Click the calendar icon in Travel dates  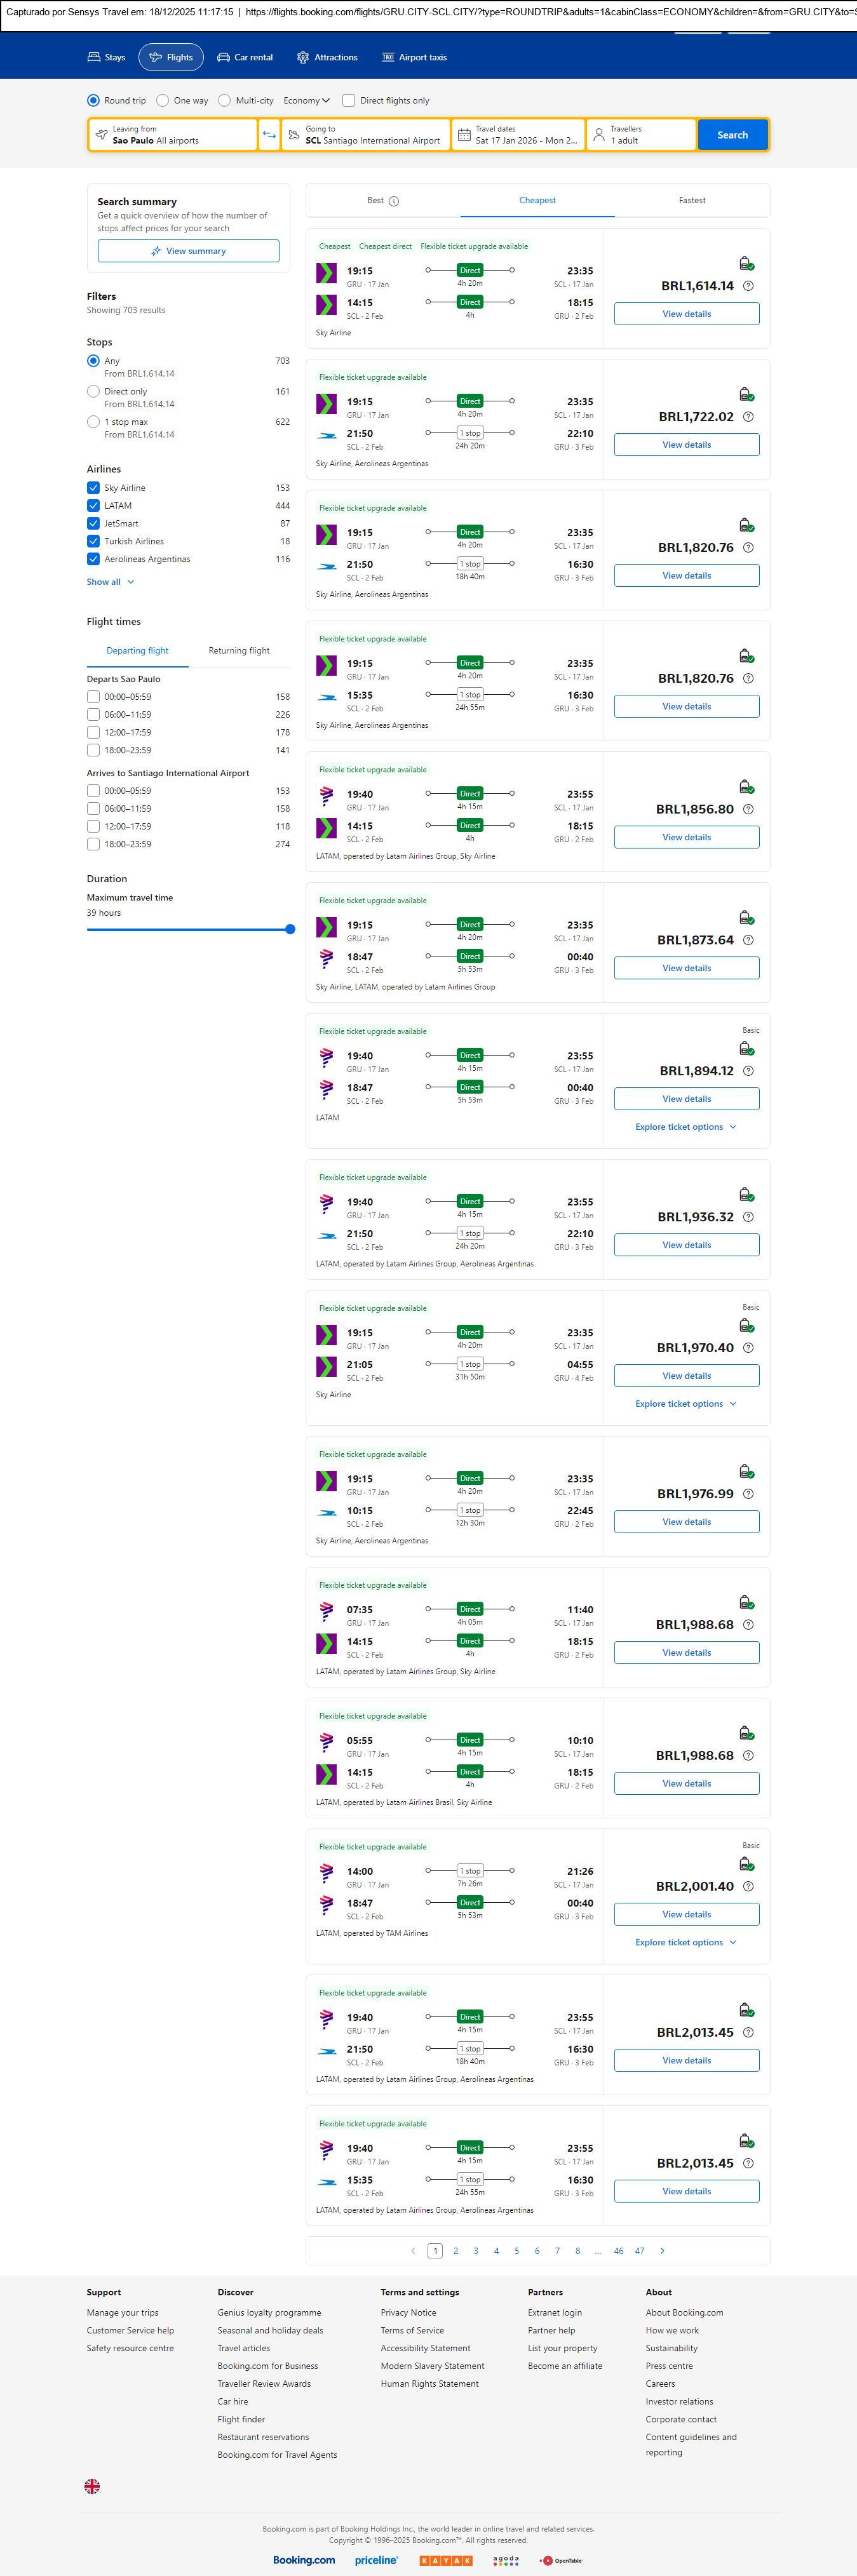click(464, 135)
